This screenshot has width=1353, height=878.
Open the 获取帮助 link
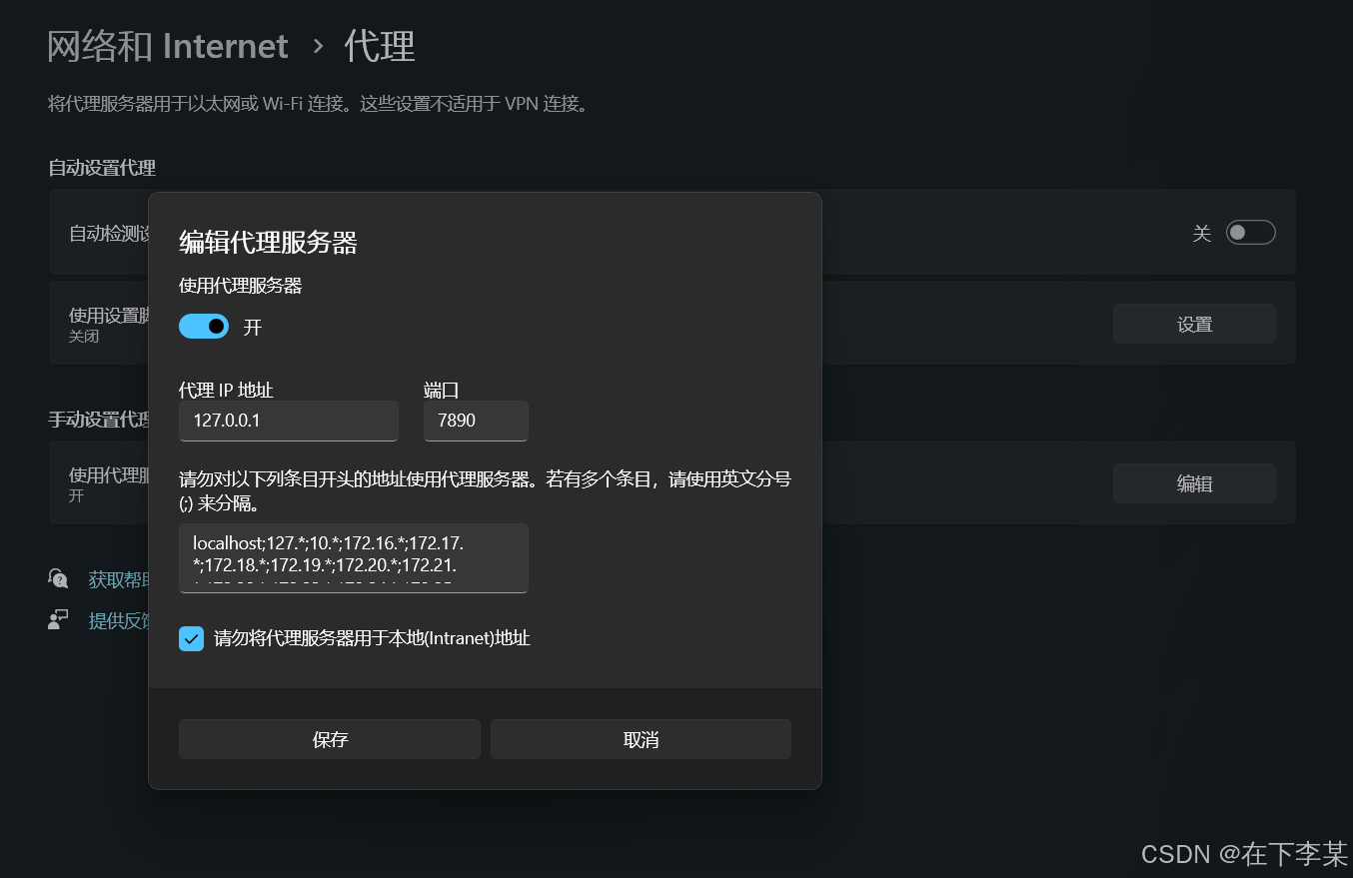pyautogui.click(x=118, y=579)
